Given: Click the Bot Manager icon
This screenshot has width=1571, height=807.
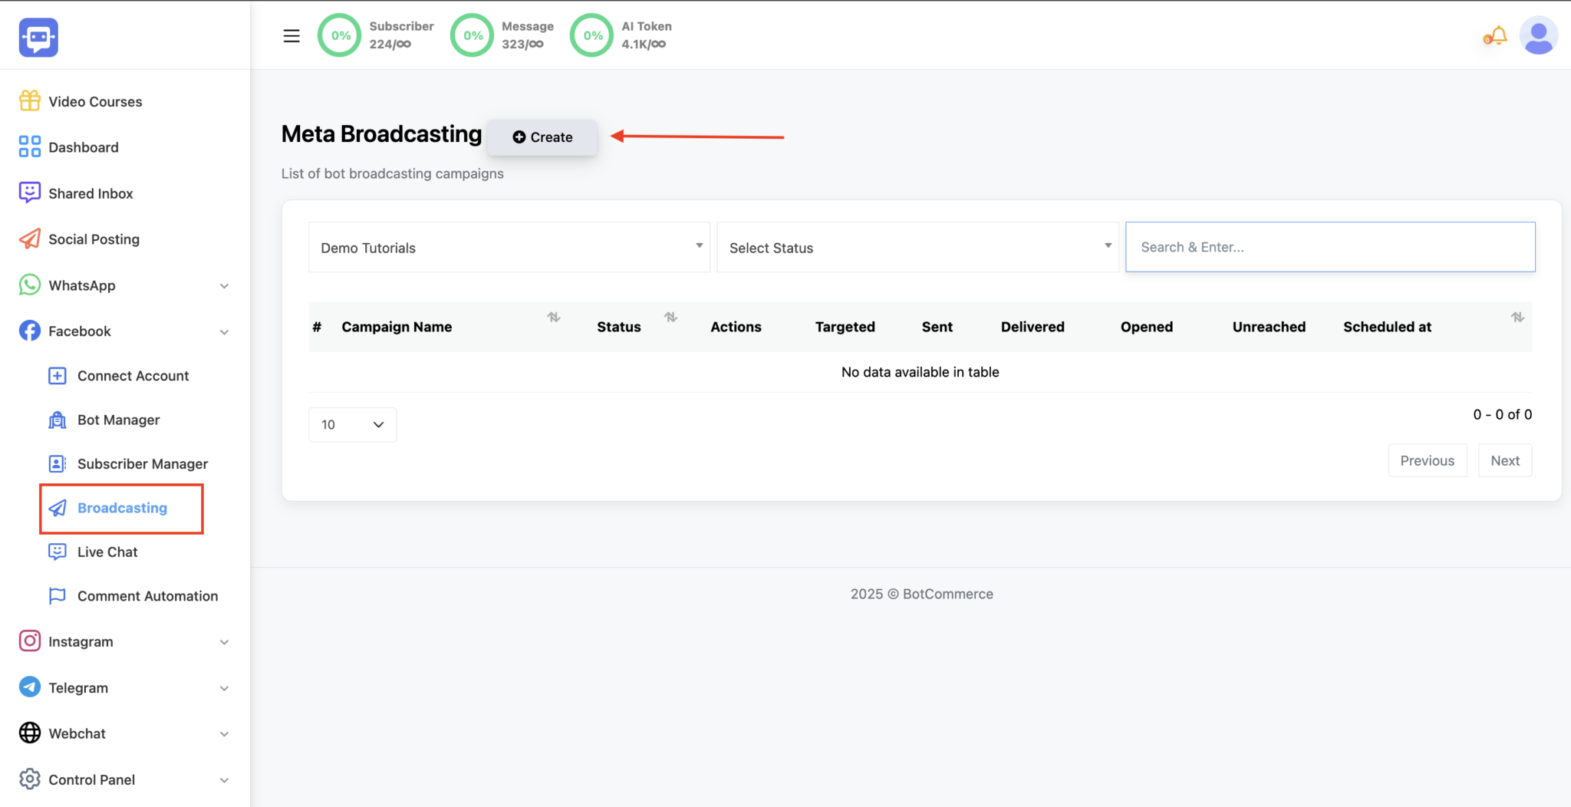Looking at the screenshot, I should tap(58, 420).
